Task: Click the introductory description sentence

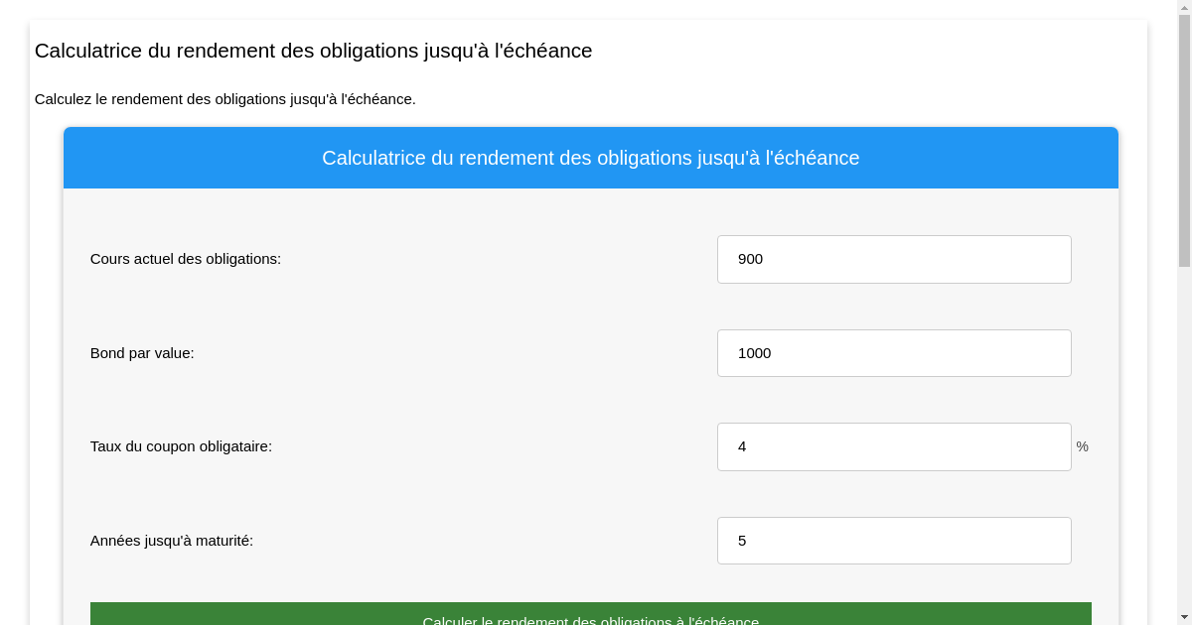Action: pyautogui.click(x=225, y=99)
